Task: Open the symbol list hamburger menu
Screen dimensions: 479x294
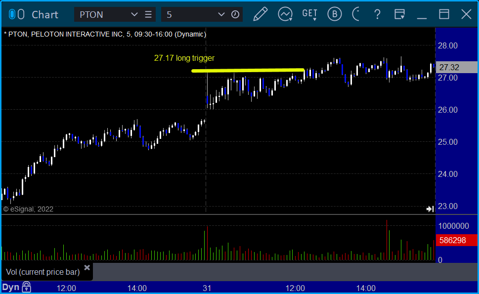Action: (x=148, y=14)
